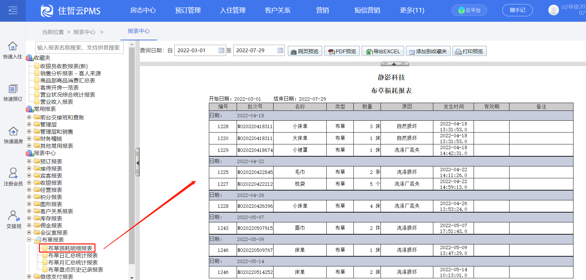Open 快速预订 document icon
586x280 pixels.
(x=13, y=89)
